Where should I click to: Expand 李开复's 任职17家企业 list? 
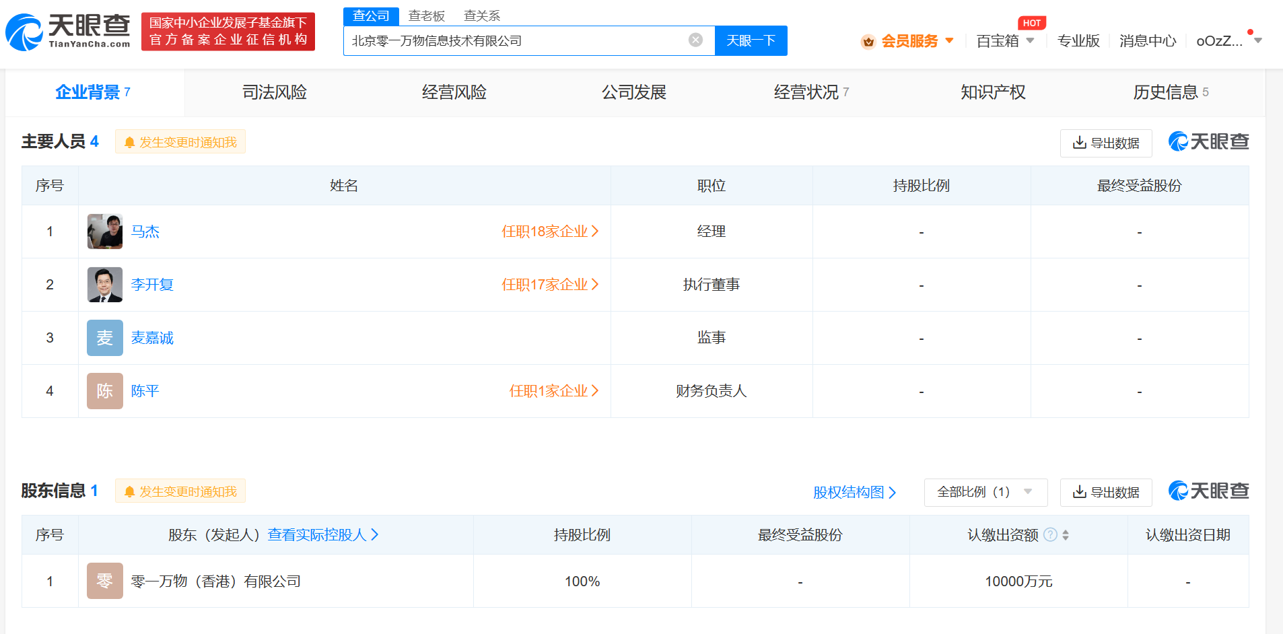tap(550, 285)
